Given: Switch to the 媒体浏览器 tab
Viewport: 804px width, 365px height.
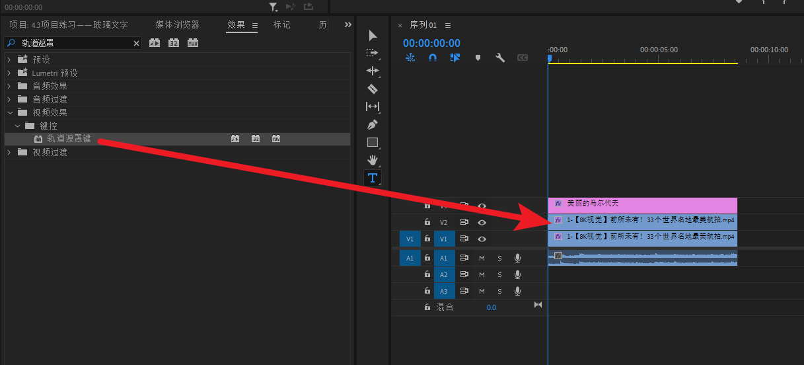Looking at the screenshot, I should [177, 25].
